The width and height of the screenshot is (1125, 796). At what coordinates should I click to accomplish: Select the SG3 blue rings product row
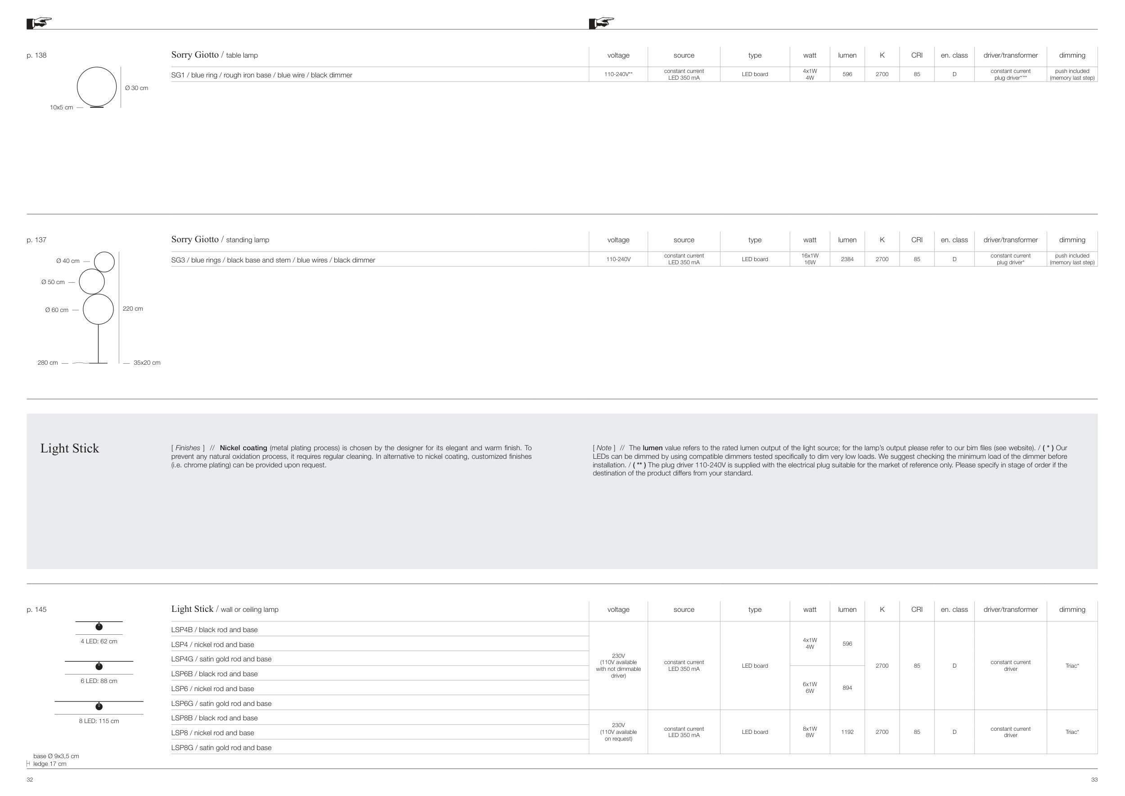(273, 260)
